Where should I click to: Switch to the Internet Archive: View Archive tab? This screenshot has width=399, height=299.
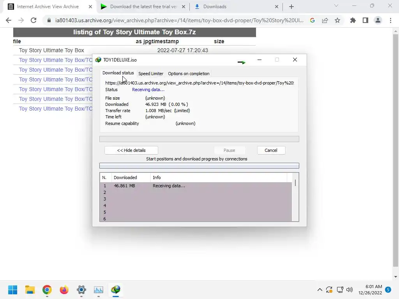[x=48, y=7]
